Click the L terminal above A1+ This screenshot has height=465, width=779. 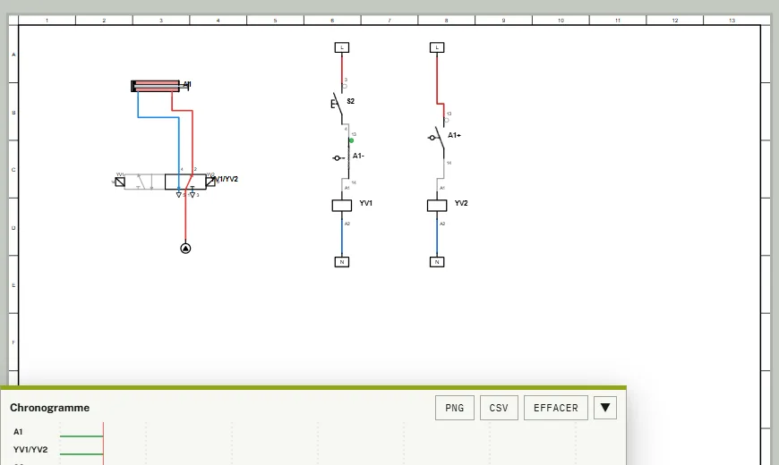(x=437, y=47)
